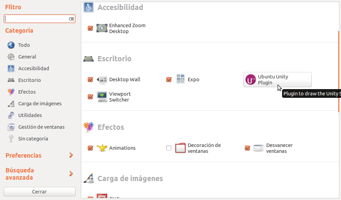Clear the filter text with the erase icon
The image size is (341, 200).
[x=71, y=19]
